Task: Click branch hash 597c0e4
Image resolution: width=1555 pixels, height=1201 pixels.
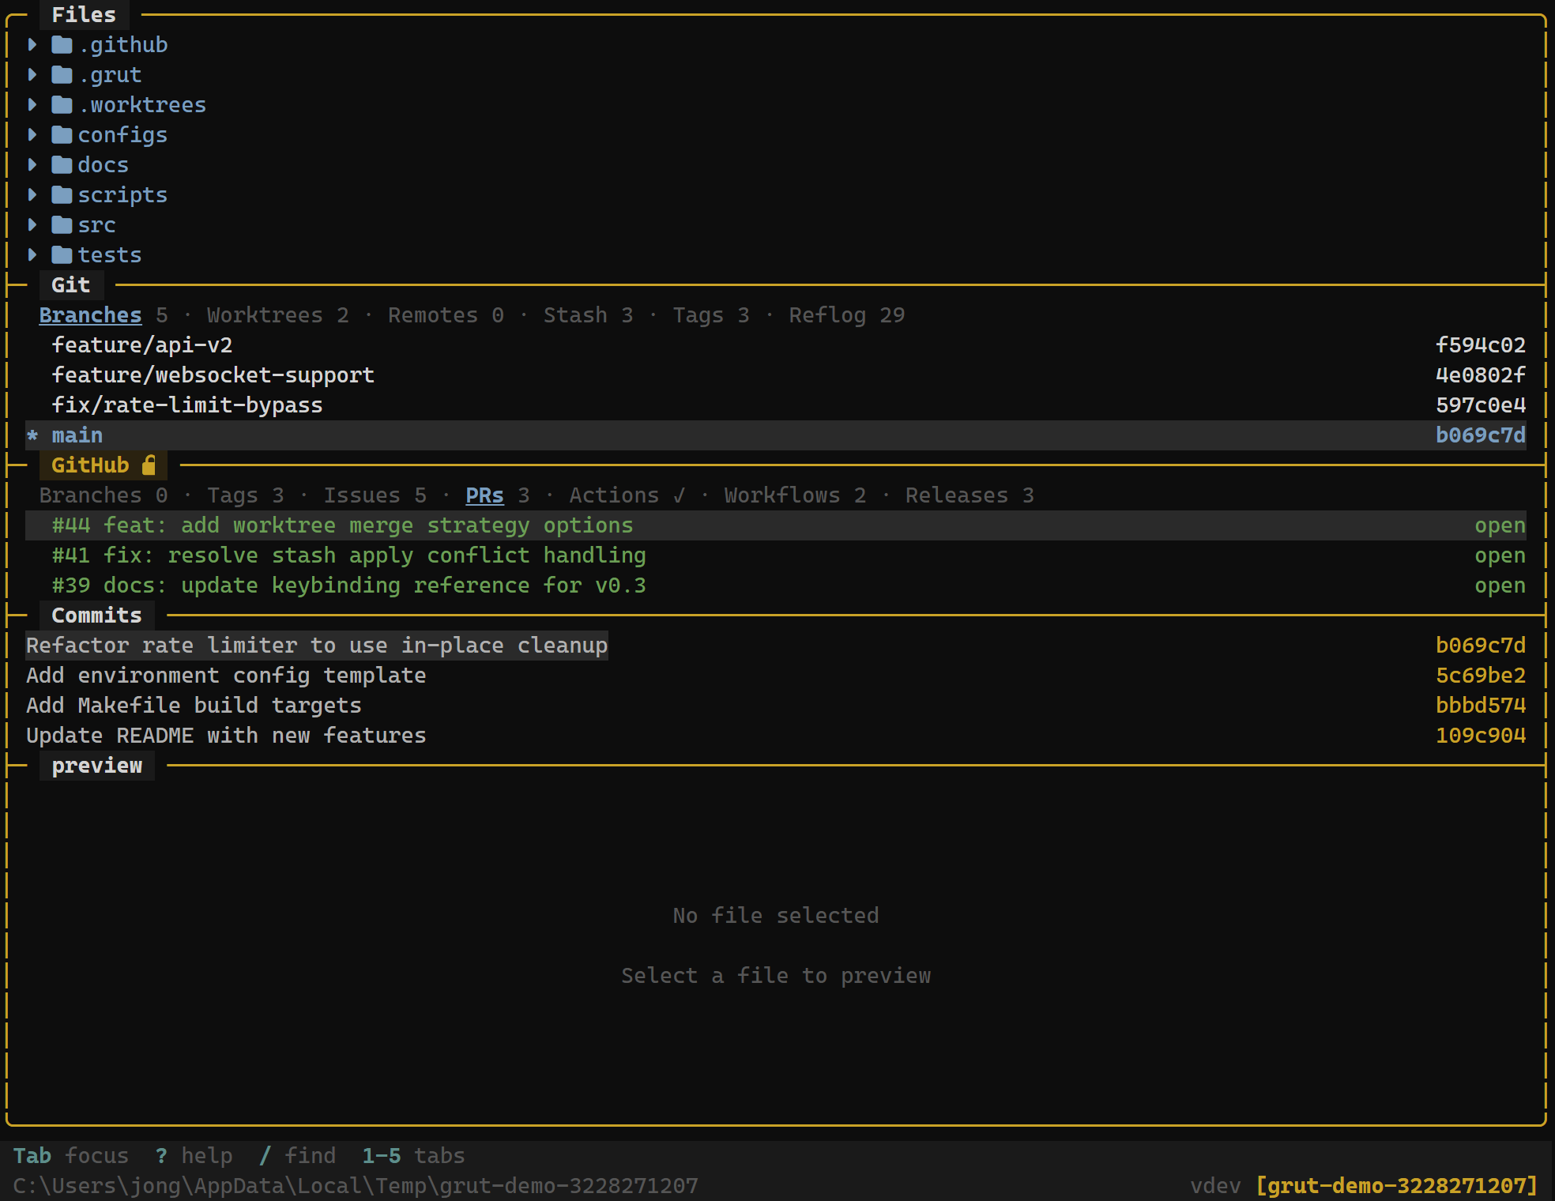Action: pyautogui.click(x=1481, y=405)
